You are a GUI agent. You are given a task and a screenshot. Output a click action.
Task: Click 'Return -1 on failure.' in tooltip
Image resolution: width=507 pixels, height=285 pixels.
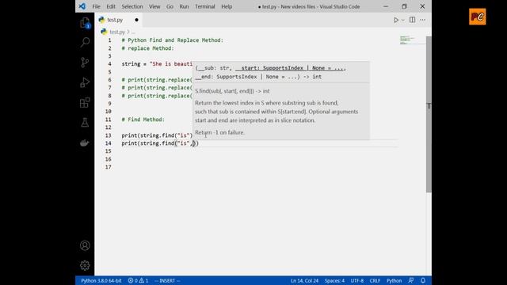[x=219, y=132]
